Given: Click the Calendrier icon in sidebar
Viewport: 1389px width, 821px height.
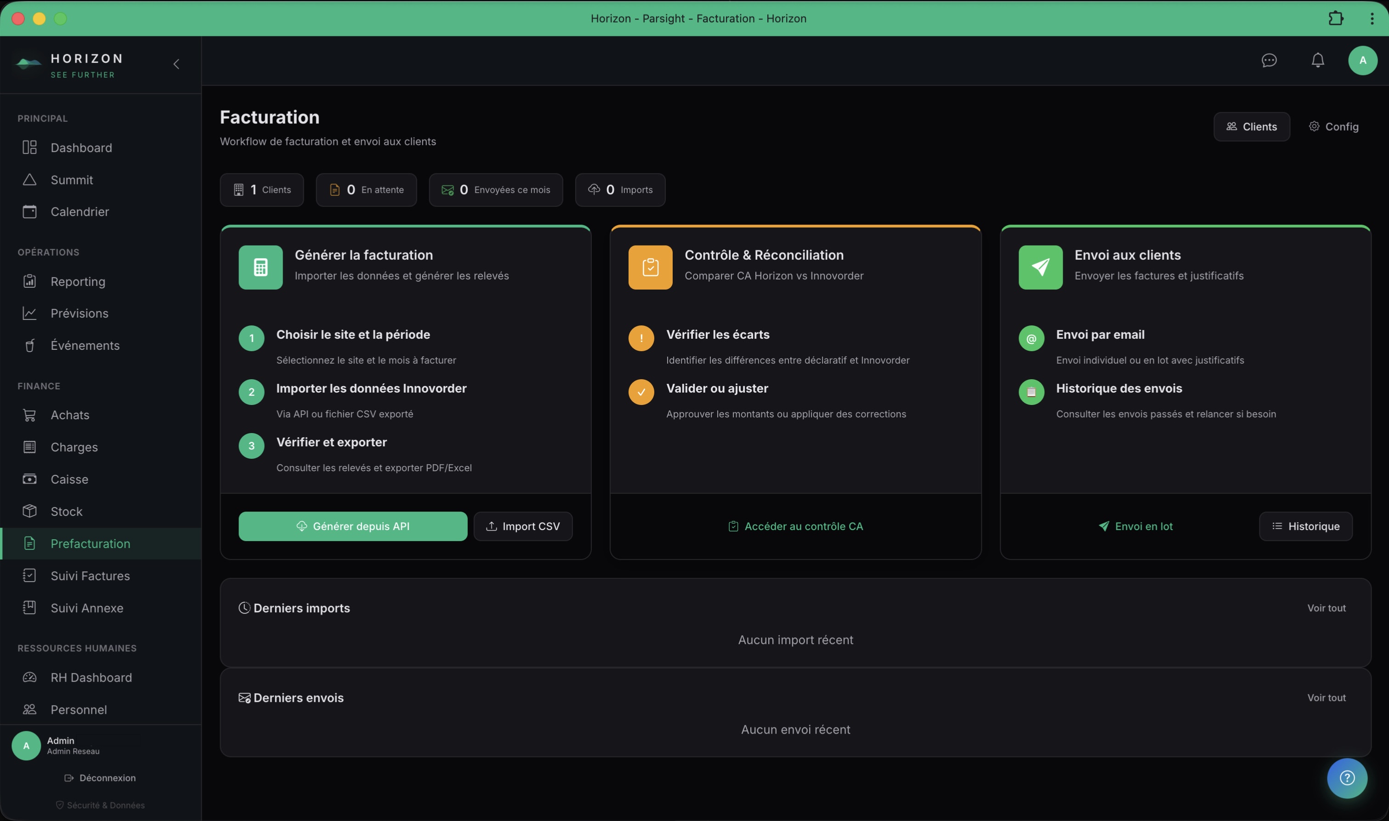Looking at the screenshot, I should pos(30,211).
